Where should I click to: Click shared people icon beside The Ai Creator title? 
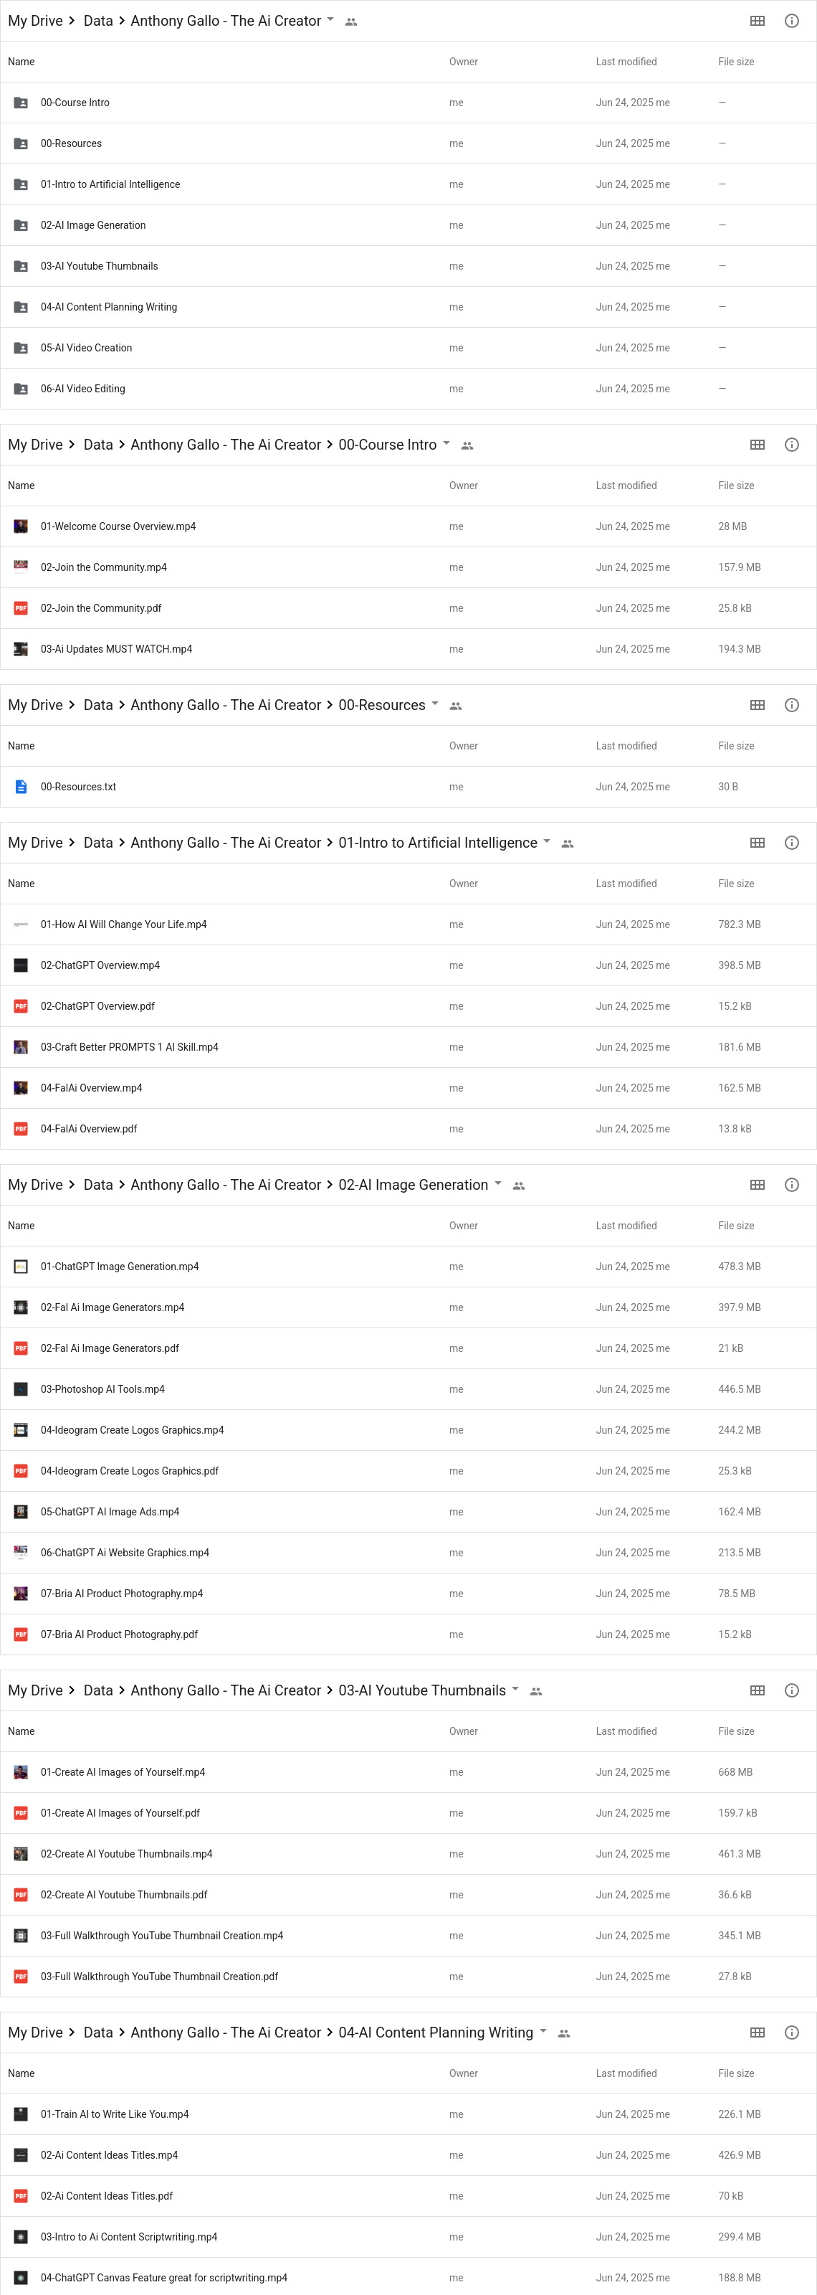pyautogui.click(x=350, y=22)
